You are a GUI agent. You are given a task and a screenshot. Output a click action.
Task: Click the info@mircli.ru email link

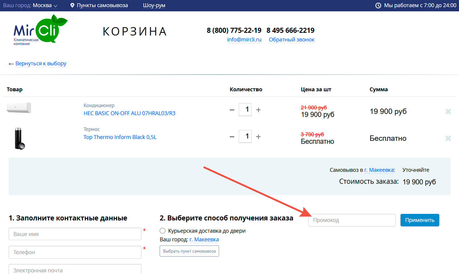tap(244, 40)
